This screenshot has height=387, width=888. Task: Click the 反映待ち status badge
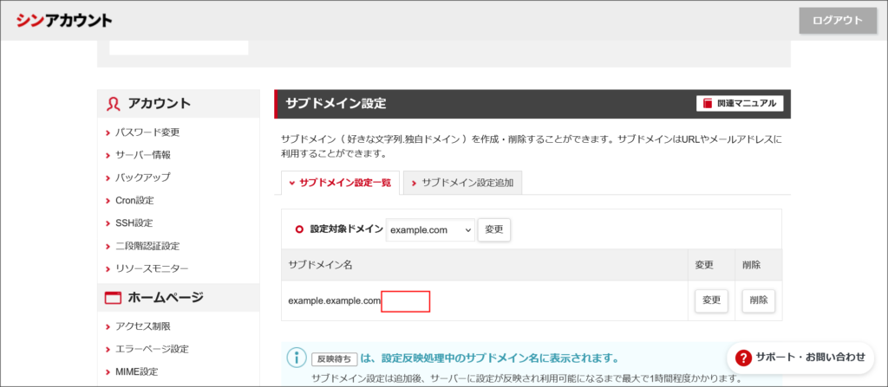coord(334,358)
